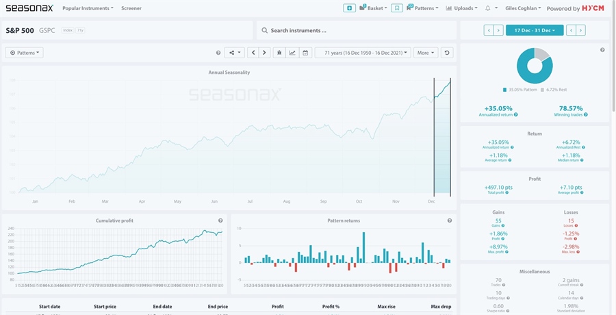Click the 35.05% Pattern legend swatch
Viewport: 616px width, 315px height.
505,90
